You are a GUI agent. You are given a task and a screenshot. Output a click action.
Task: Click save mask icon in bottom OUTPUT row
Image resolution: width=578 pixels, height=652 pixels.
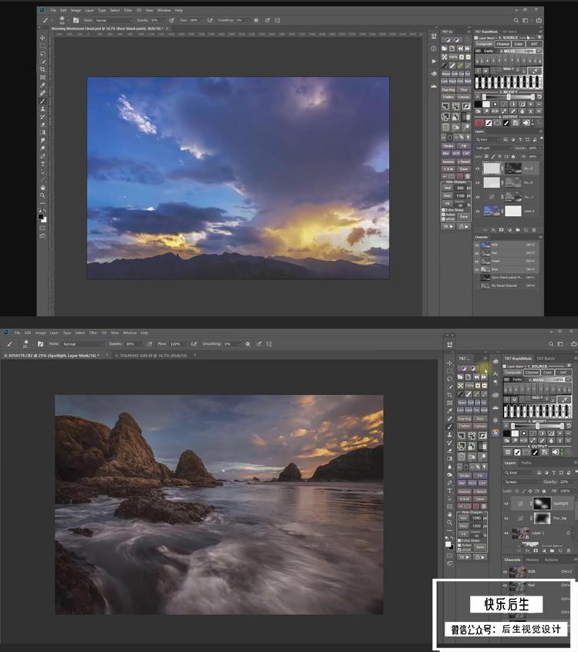tap(545, 452)
